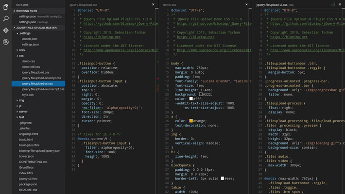Open settings.json under the .settings folder
This screenshot has height=194, width=345.
click(x=30, y=45)
